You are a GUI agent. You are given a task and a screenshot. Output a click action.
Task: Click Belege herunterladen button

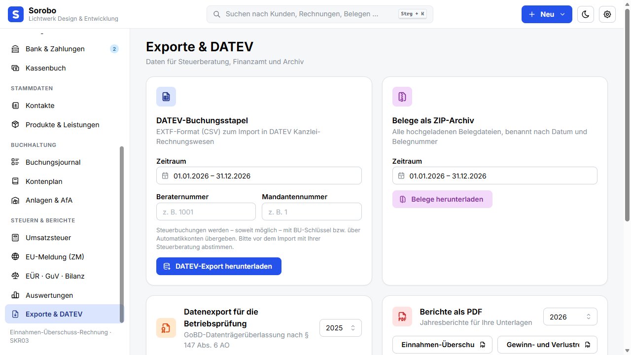point(442,199)
